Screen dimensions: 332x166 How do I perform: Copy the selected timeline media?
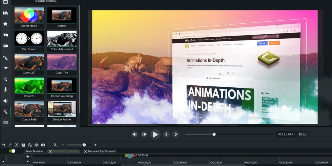tap(23, 145)
